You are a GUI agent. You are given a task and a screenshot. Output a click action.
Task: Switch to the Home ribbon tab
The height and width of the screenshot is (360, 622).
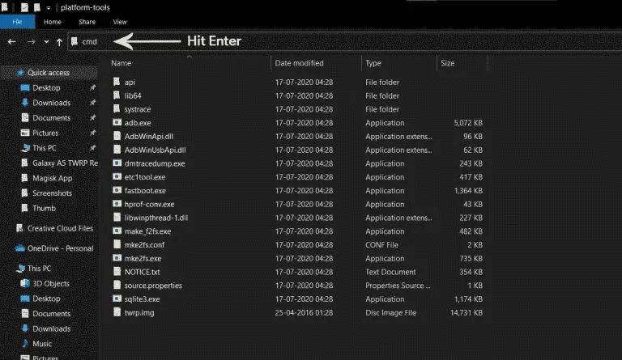(53, 22)
